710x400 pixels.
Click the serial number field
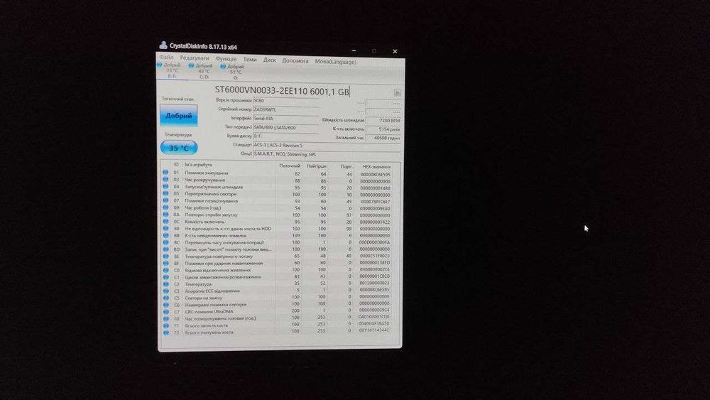click(285, 109)
